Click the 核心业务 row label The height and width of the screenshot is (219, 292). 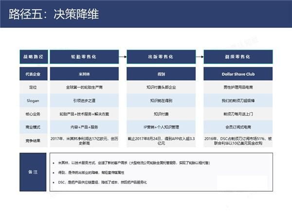click(33, 113)
